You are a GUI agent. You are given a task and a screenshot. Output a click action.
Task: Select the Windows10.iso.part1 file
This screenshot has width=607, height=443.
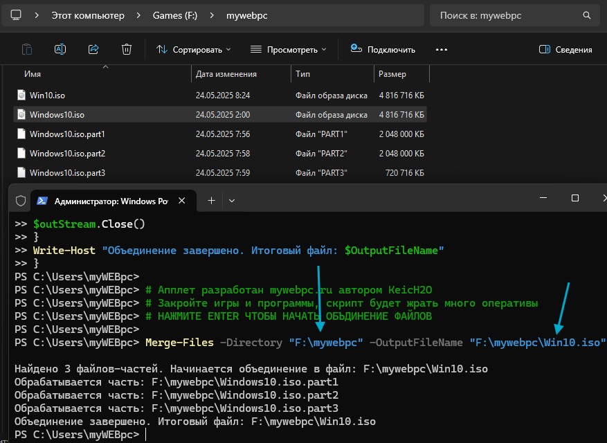(x=220, y=134)
